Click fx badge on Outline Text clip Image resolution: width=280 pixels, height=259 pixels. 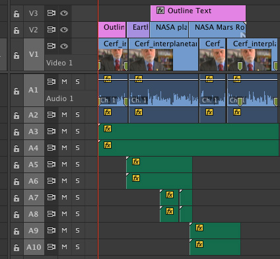(x=160, y=11)
